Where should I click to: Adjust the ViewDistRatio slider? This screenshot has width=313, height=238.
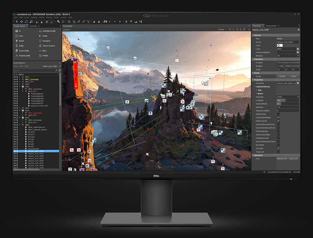[288, 104]
